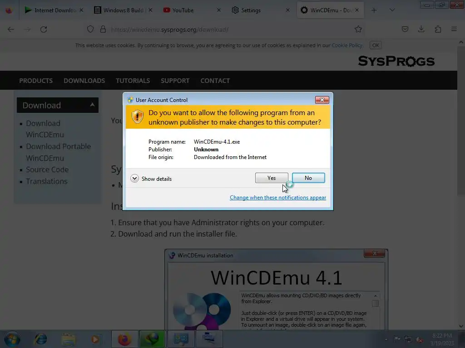Collapse the Download sidebar section arrow

(92, 105)
